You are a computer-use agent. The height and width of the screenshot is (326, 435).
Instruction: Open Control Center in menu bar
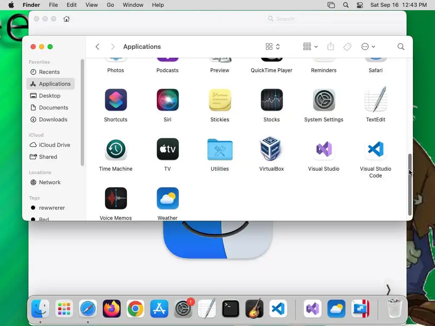pos(360,5)
